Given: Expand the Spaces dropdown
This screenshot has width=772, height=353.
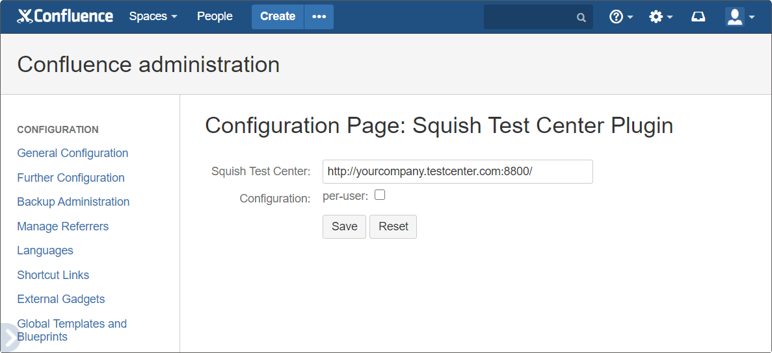Looking at the screenshot, I should (153, 16).
